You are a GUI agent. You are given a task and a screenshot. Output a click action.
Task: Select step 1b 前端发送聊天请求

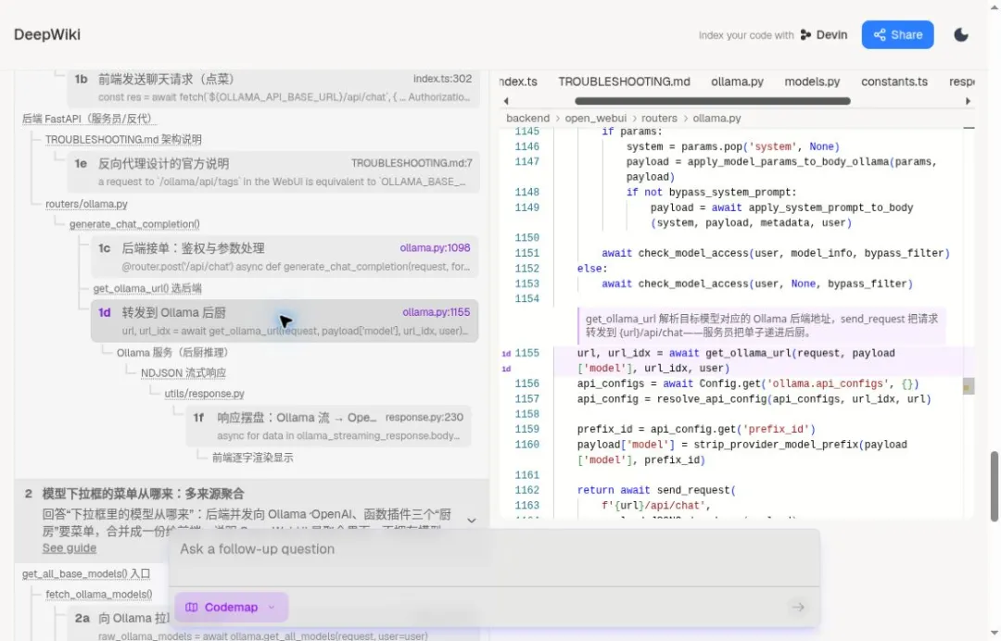pos(273,87)
